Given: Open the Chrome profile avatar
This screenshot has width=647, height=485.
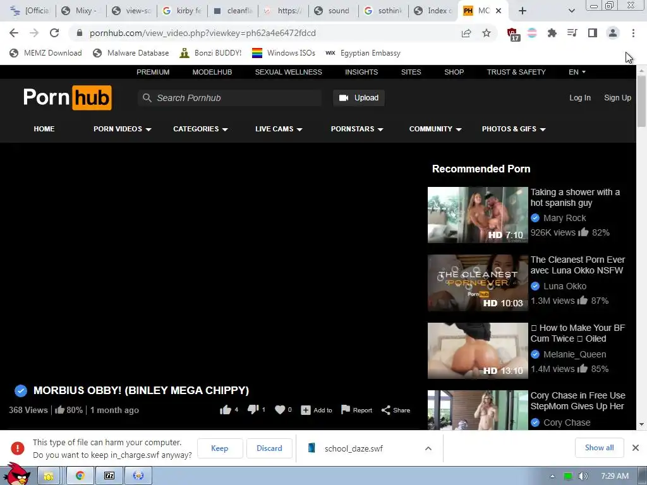Looking at the screenshot, I should (x=613, y=33).
